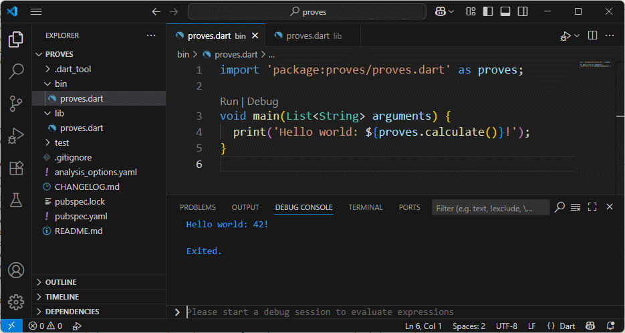
Task: Open notifications bell in status bar
Action: 610,326
